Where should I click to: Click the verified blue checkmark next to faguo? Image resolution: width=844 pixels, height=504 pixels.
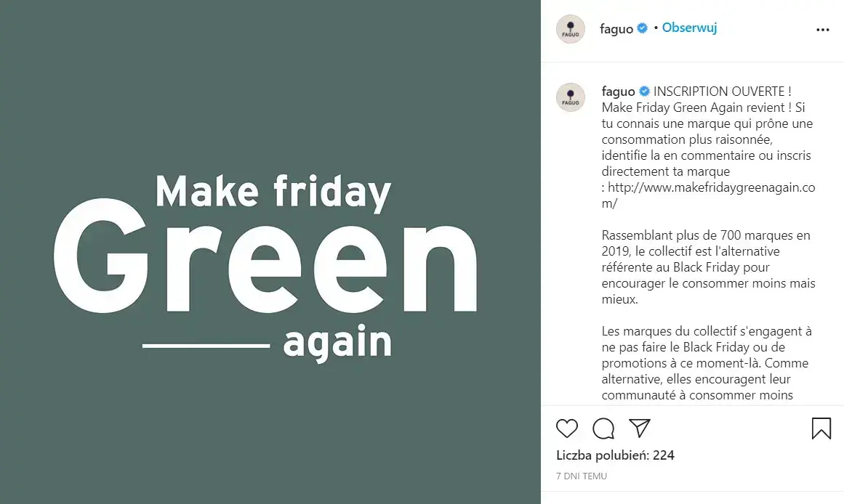pyautogui.click(x=642, y=28)
